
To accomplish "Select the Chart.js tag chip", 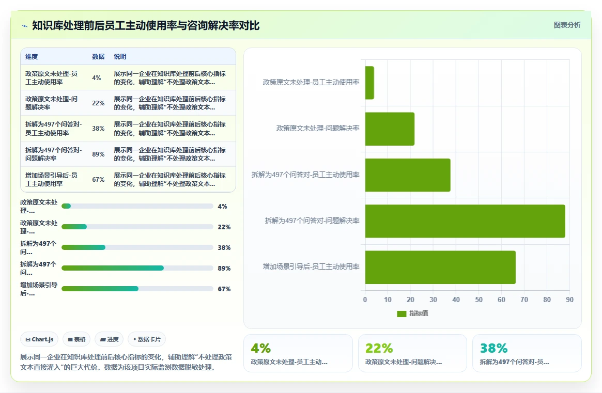I will tap(40, 339).
